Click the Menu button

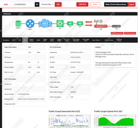point(95,4)
